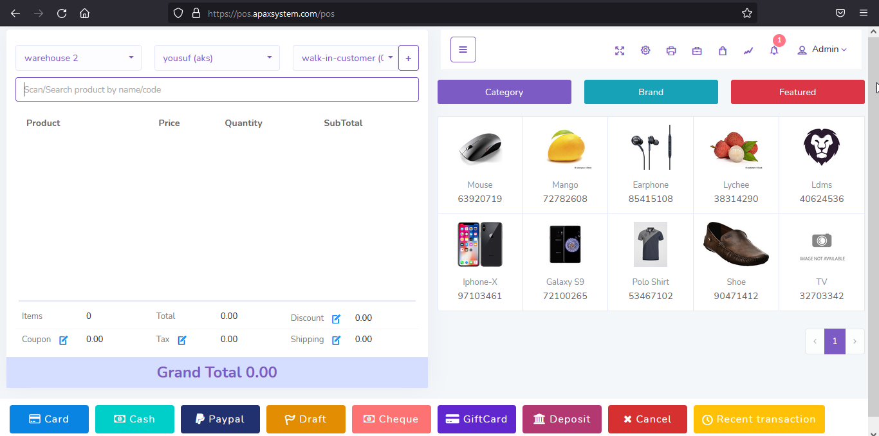Viewport: 879px width, 436px height.
Task: Add Mango product to cart
Action: pyautogui.click(x=565, y=165)
